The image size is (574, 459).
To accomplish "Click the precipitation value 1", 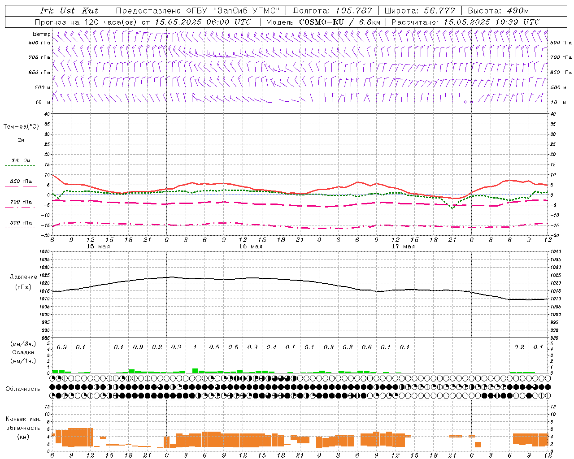I will (195, 347).
